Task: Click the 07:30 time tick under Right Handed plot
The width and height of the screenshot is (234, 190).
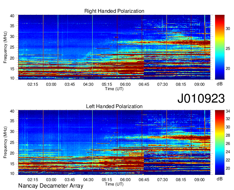Action: click(x=162, y=84)
